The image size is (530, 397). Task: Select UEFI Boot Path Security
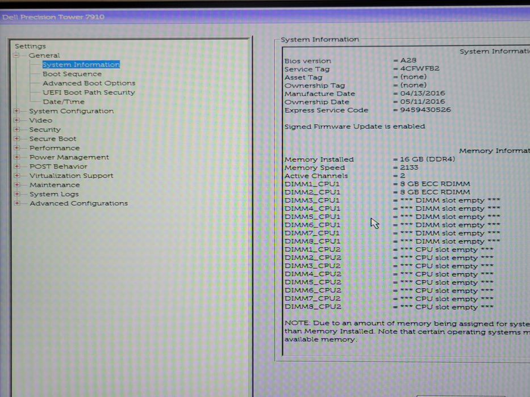click(89, 92)
